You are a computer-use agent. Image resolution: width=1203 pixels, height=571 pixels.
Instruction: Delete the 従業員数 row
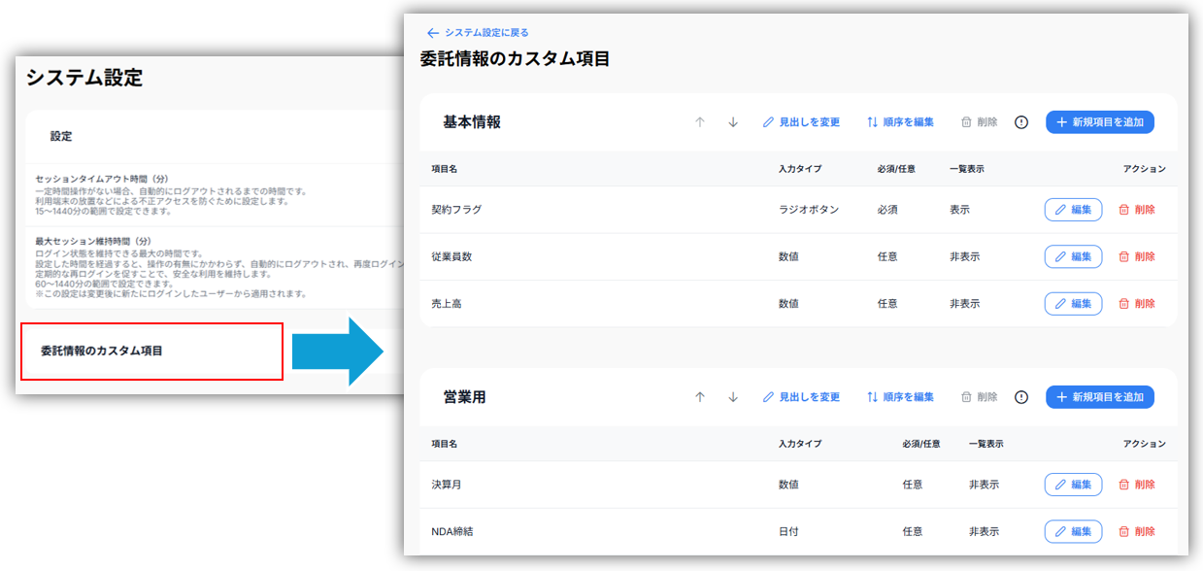tap(1137, 256)
